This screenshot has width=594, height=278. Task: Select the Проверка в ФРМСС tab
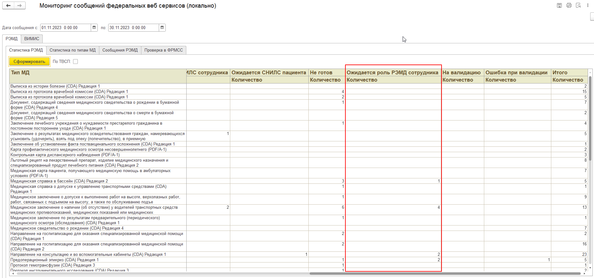tap(164, 50)
